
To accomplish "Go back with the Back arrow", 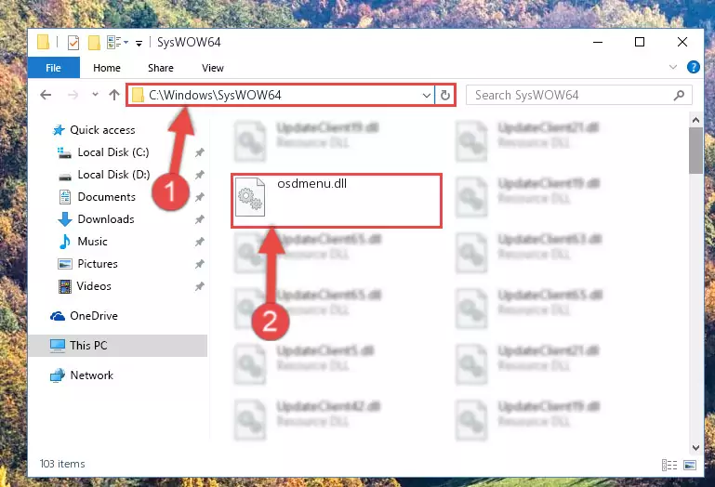I will (46, 95).
